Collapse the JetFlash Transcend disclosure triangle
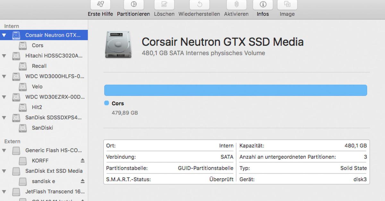Screen dimensions: 385x201 pyautogui.click(x=4, y=192)
